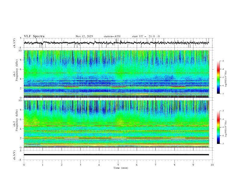Viewport: 239px width, 185px height.
Task: Click the ch.1 voltage waveform trace
Action: 116,43
